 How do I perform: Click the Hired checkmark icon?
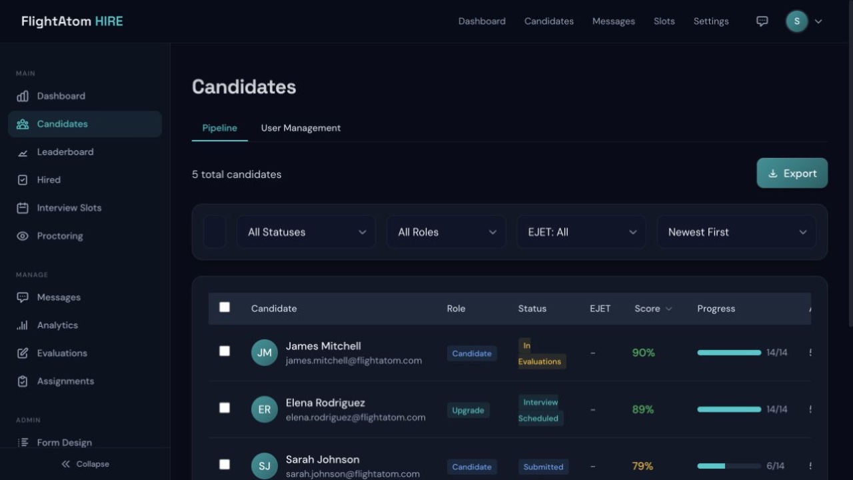(x=23, y=180)
